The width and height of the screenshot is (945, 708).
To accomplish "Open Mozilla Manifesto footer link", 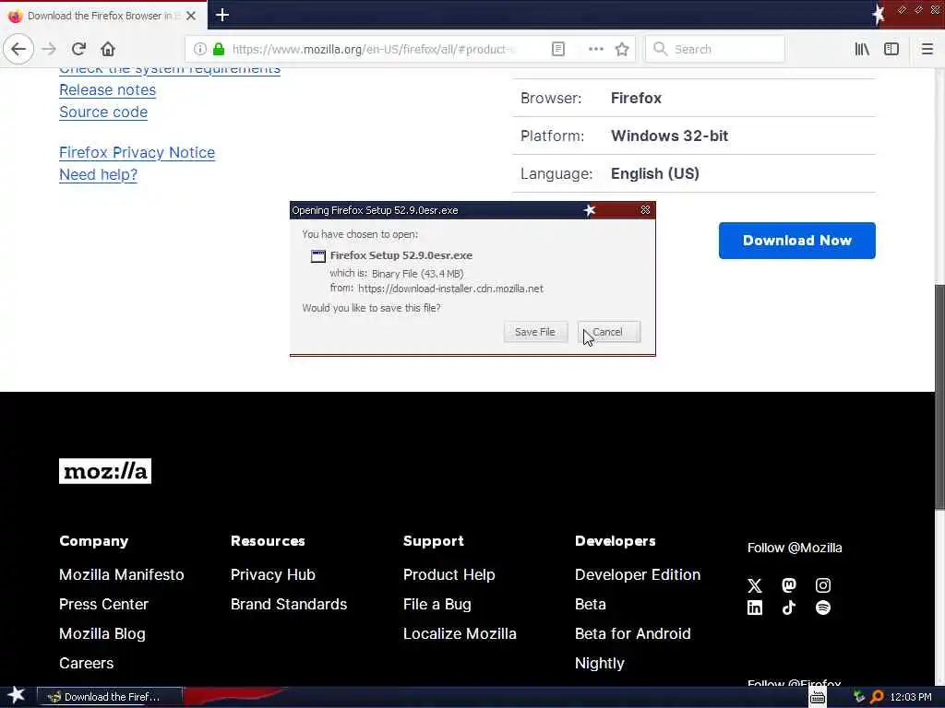I will (x=122, y=574).
